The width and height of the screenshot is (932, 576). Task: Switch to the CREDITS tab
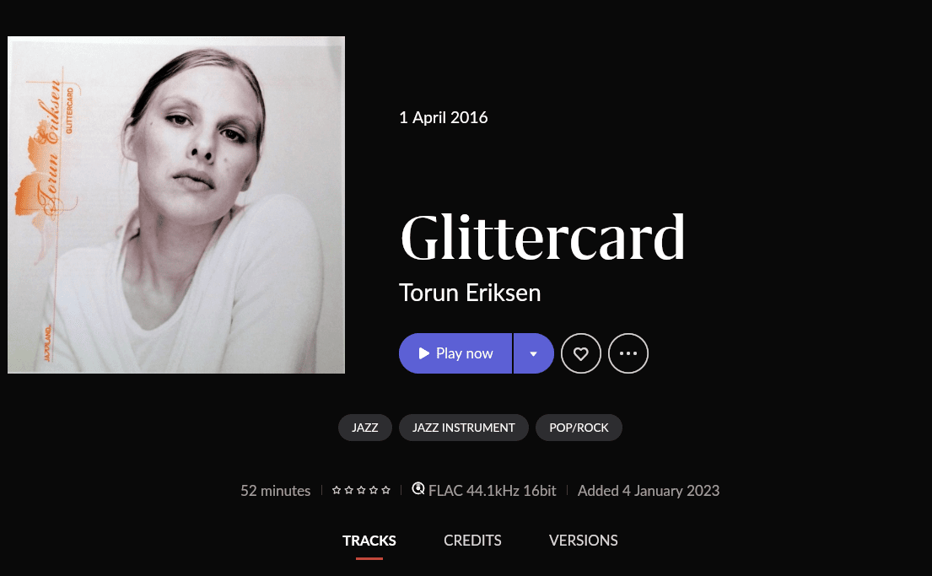pyautogui.click(x=472, y=541)
